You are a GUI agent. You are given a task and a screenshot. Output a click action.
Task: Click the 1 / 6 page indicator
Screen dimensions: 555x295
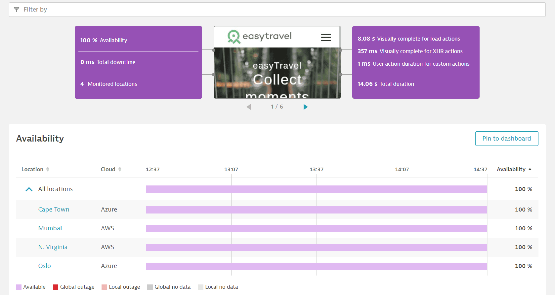(x=277, y=107)
